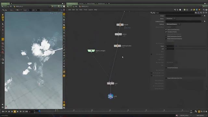
Task: Select the null1 node
Action: (110, 96)
